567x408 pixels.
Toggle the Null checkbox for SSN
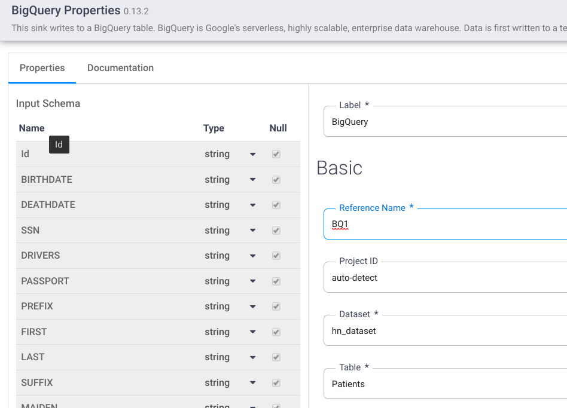(276, 231)
